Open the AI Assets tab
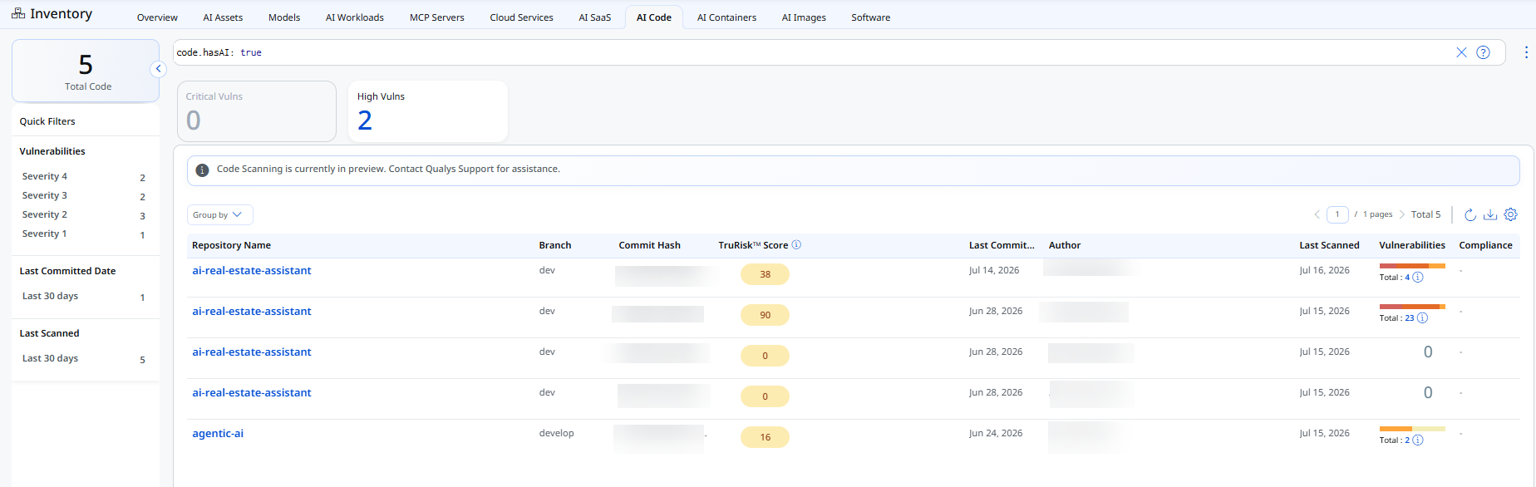Image resolution: width=1536 pixels, height=487 pixels. pyautogui.click(x=223, y=17)
